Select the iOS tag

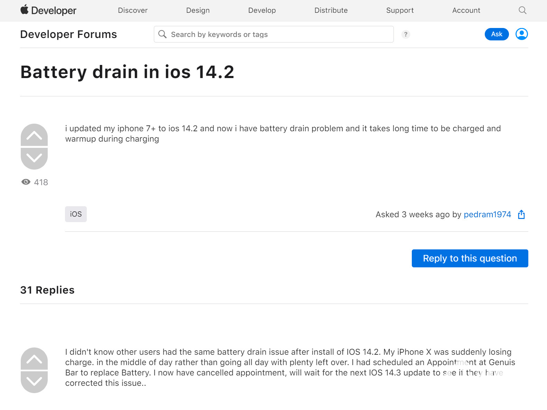[76, 214]
